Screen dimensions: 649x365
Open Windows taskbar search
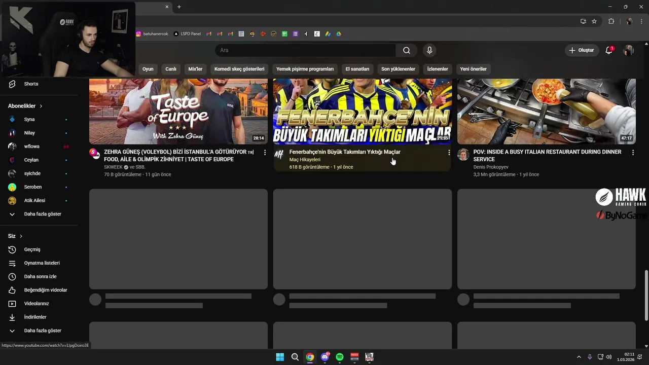tap(295, 357)
